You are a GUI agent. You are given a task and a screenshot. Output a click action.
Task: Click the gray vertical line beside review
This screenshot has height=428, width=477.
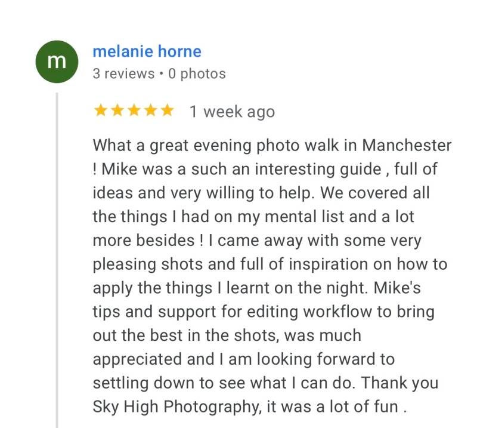57,257
